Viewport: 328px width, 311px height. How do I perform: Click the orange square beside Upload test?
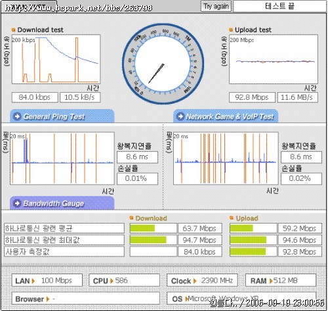pos(231,30)
